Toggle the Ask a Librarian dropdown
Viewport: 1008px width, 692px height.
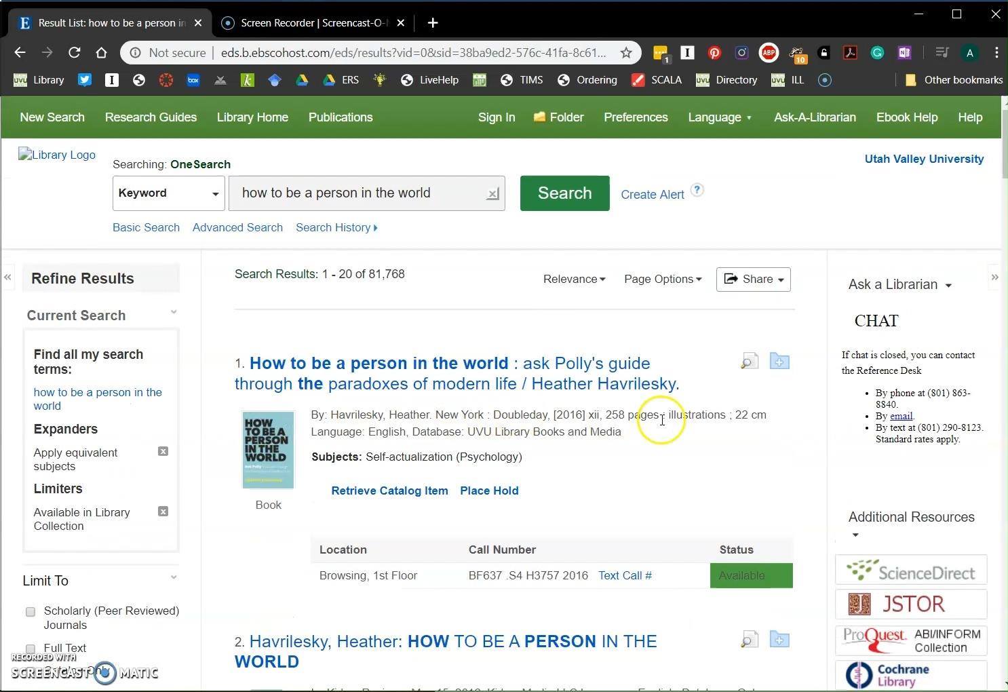(900, 284)
